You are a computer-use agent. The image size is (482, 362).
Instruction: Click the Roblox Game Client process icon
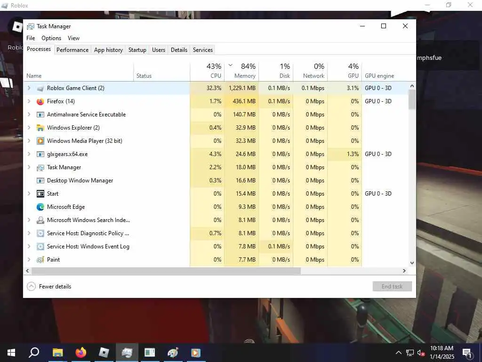pos(40,88)
